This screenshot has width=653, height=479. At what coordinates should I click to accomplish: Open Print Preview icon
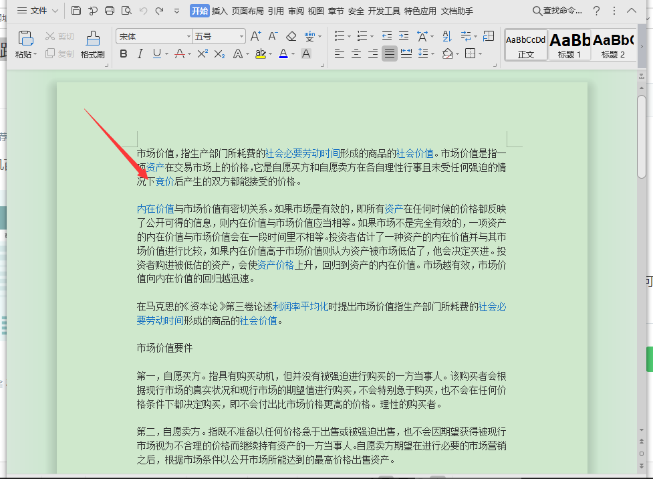[126, 11]
